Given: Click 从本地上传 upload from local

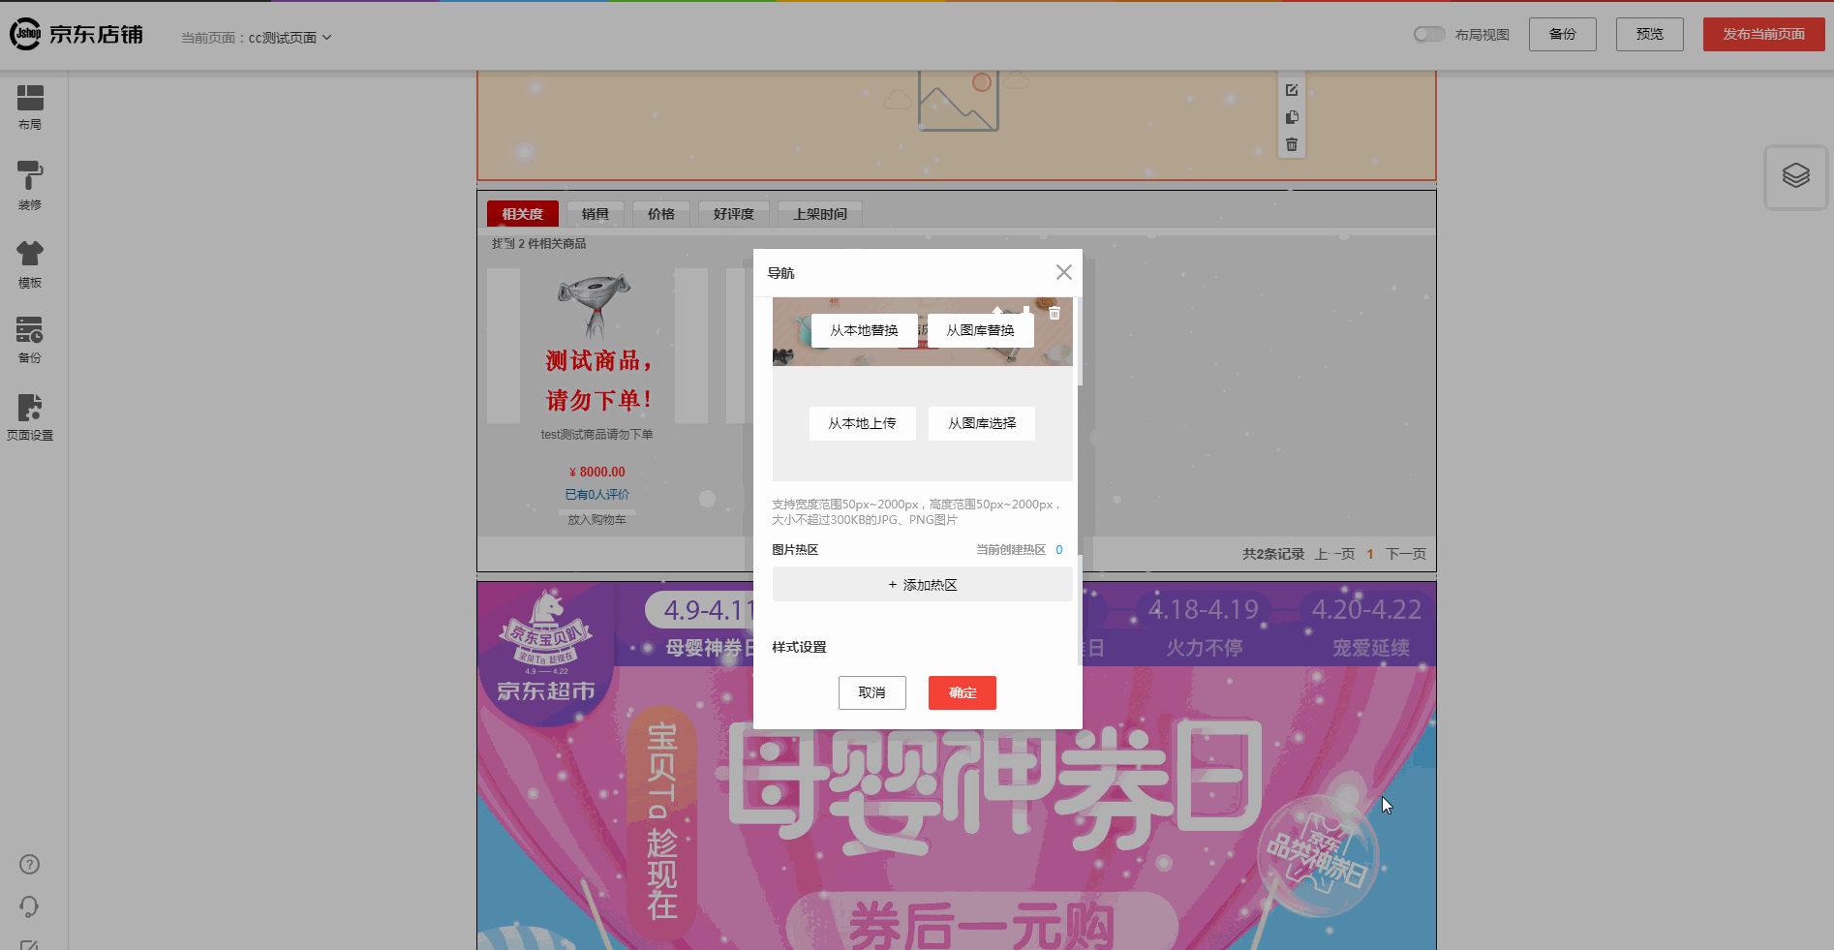Looking at the screenshot, I should [x=863, y=423].
